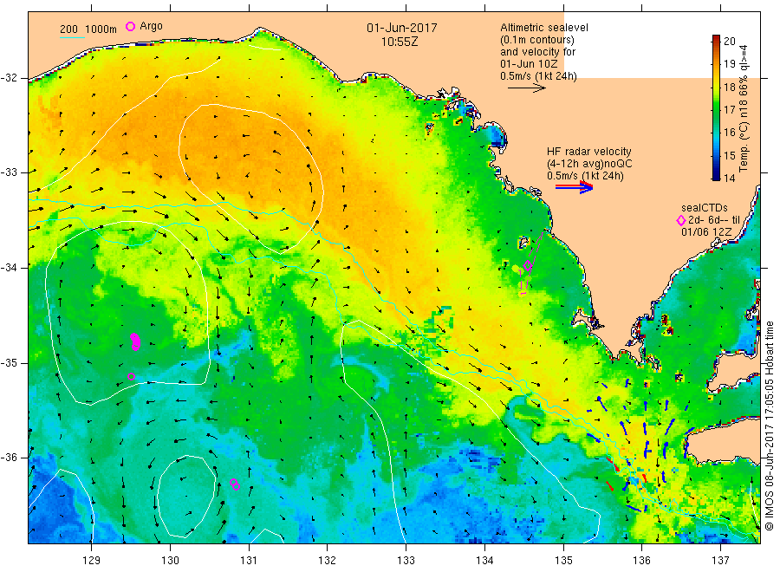Click the 20 label on the temperature scale
The height and width of the screenshot is (572, 780).
point(729,42)
